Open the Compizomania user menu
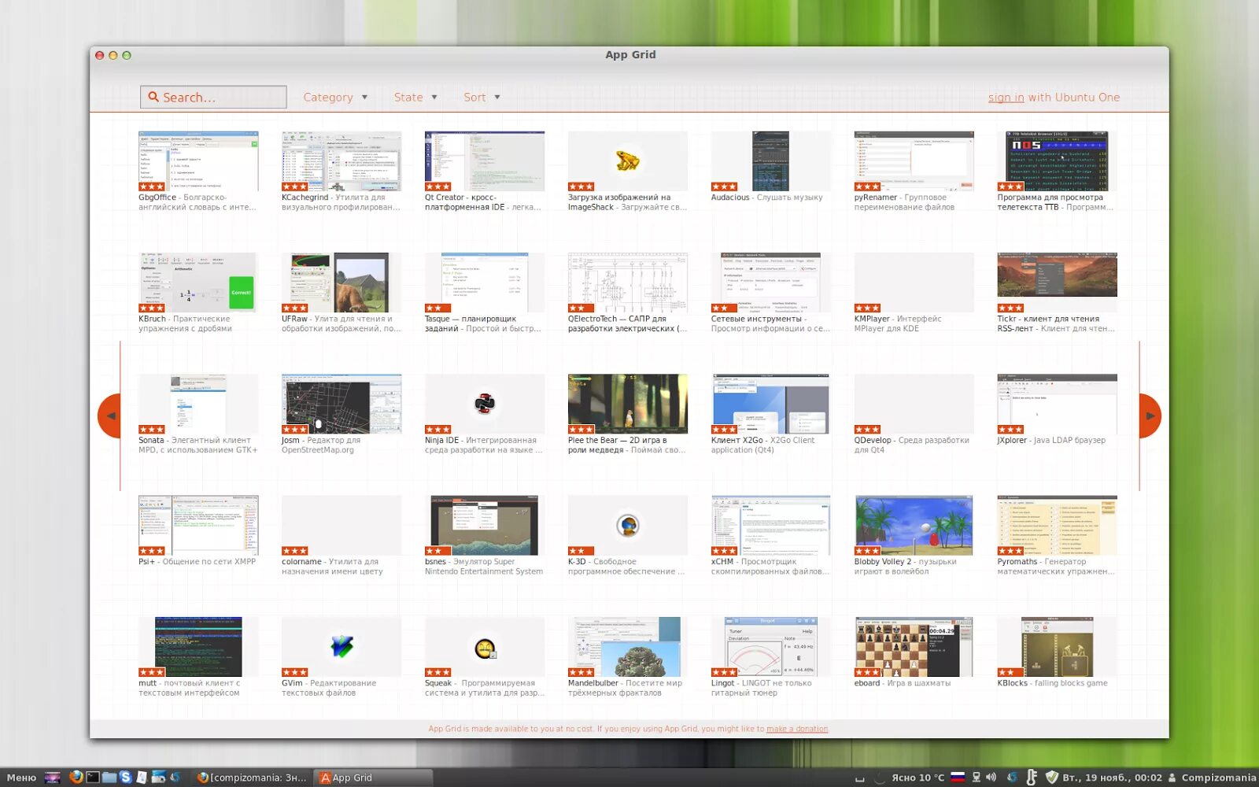This screenshot has height=787, width=1259. point(1212,778)
